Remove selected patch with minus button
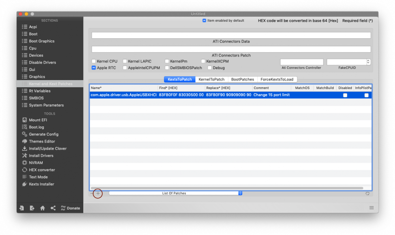This screenshot has height=235, width=395. click(92, 194)
